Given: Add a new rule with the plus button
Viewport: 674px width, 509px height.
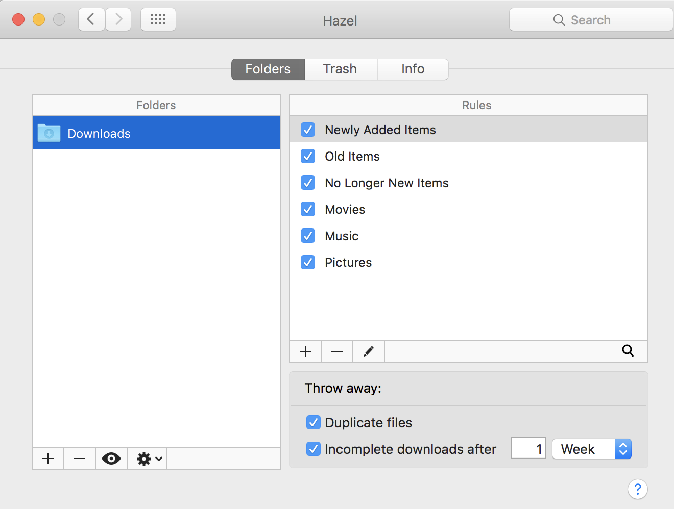Looking at the screenshot, I should point(305,351).
